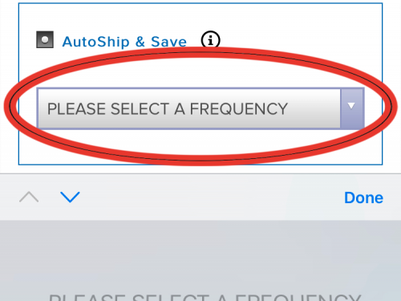Go to previous field with up arrow
Viewport: 401px width, 301px height.
tap(29, 197)
